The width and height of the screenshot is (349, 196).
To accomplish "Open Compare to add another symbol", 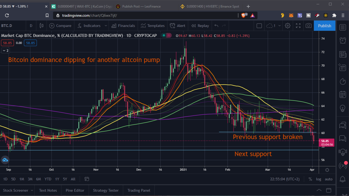I will pyautogui.click(x=60, y=26).
